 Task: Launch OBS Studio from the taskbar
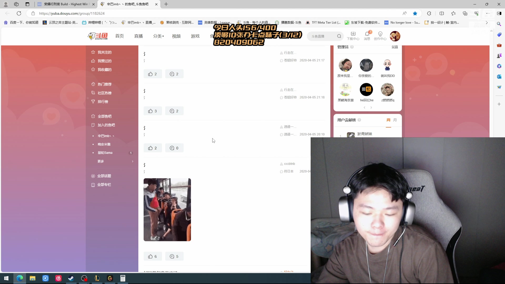coord(84,278)
